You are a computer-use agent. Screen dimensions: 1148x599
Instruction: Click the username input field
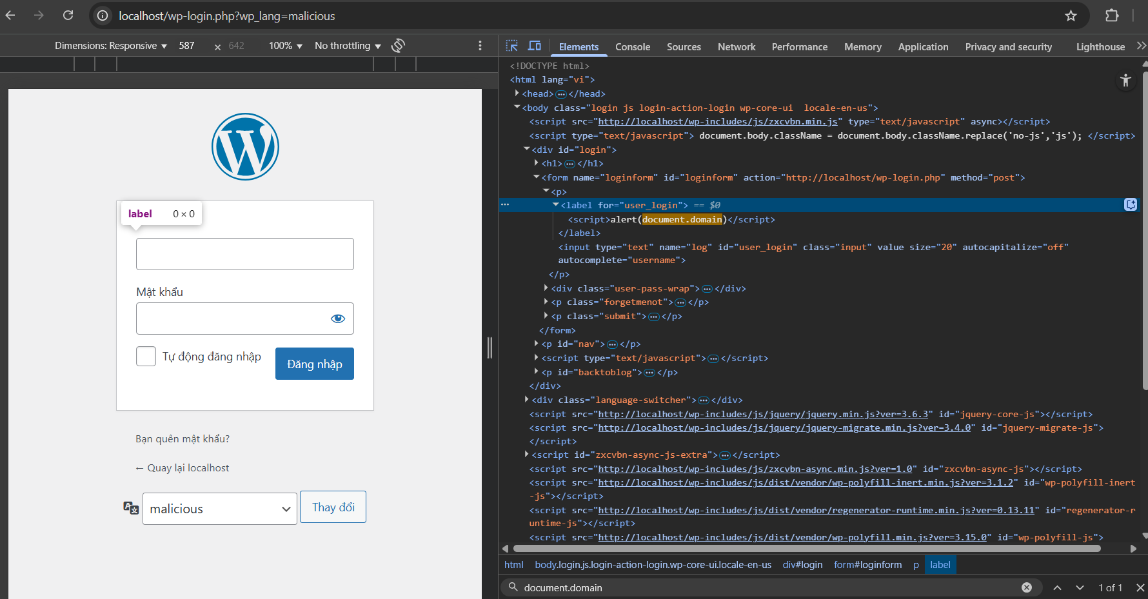245,254
